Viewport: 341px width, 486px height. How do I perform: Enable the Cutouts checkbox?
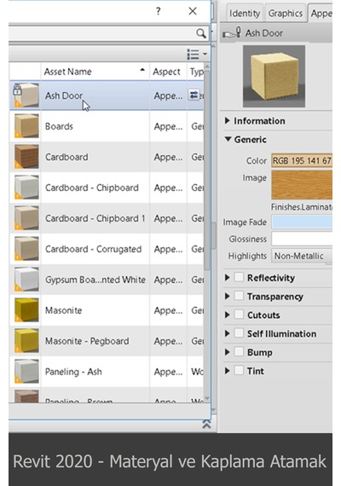239,315
